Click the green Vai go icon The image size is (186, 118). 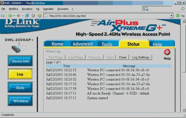pos(178,15)
